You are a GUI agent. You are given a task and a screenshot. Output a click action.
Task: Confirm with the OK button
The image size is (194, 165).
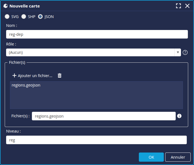click(151, 157)
